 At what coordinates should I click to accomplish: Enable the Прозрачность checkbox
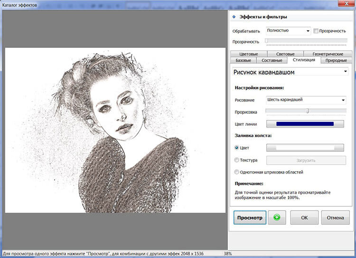pyautogui.click(x=316, y=31)
